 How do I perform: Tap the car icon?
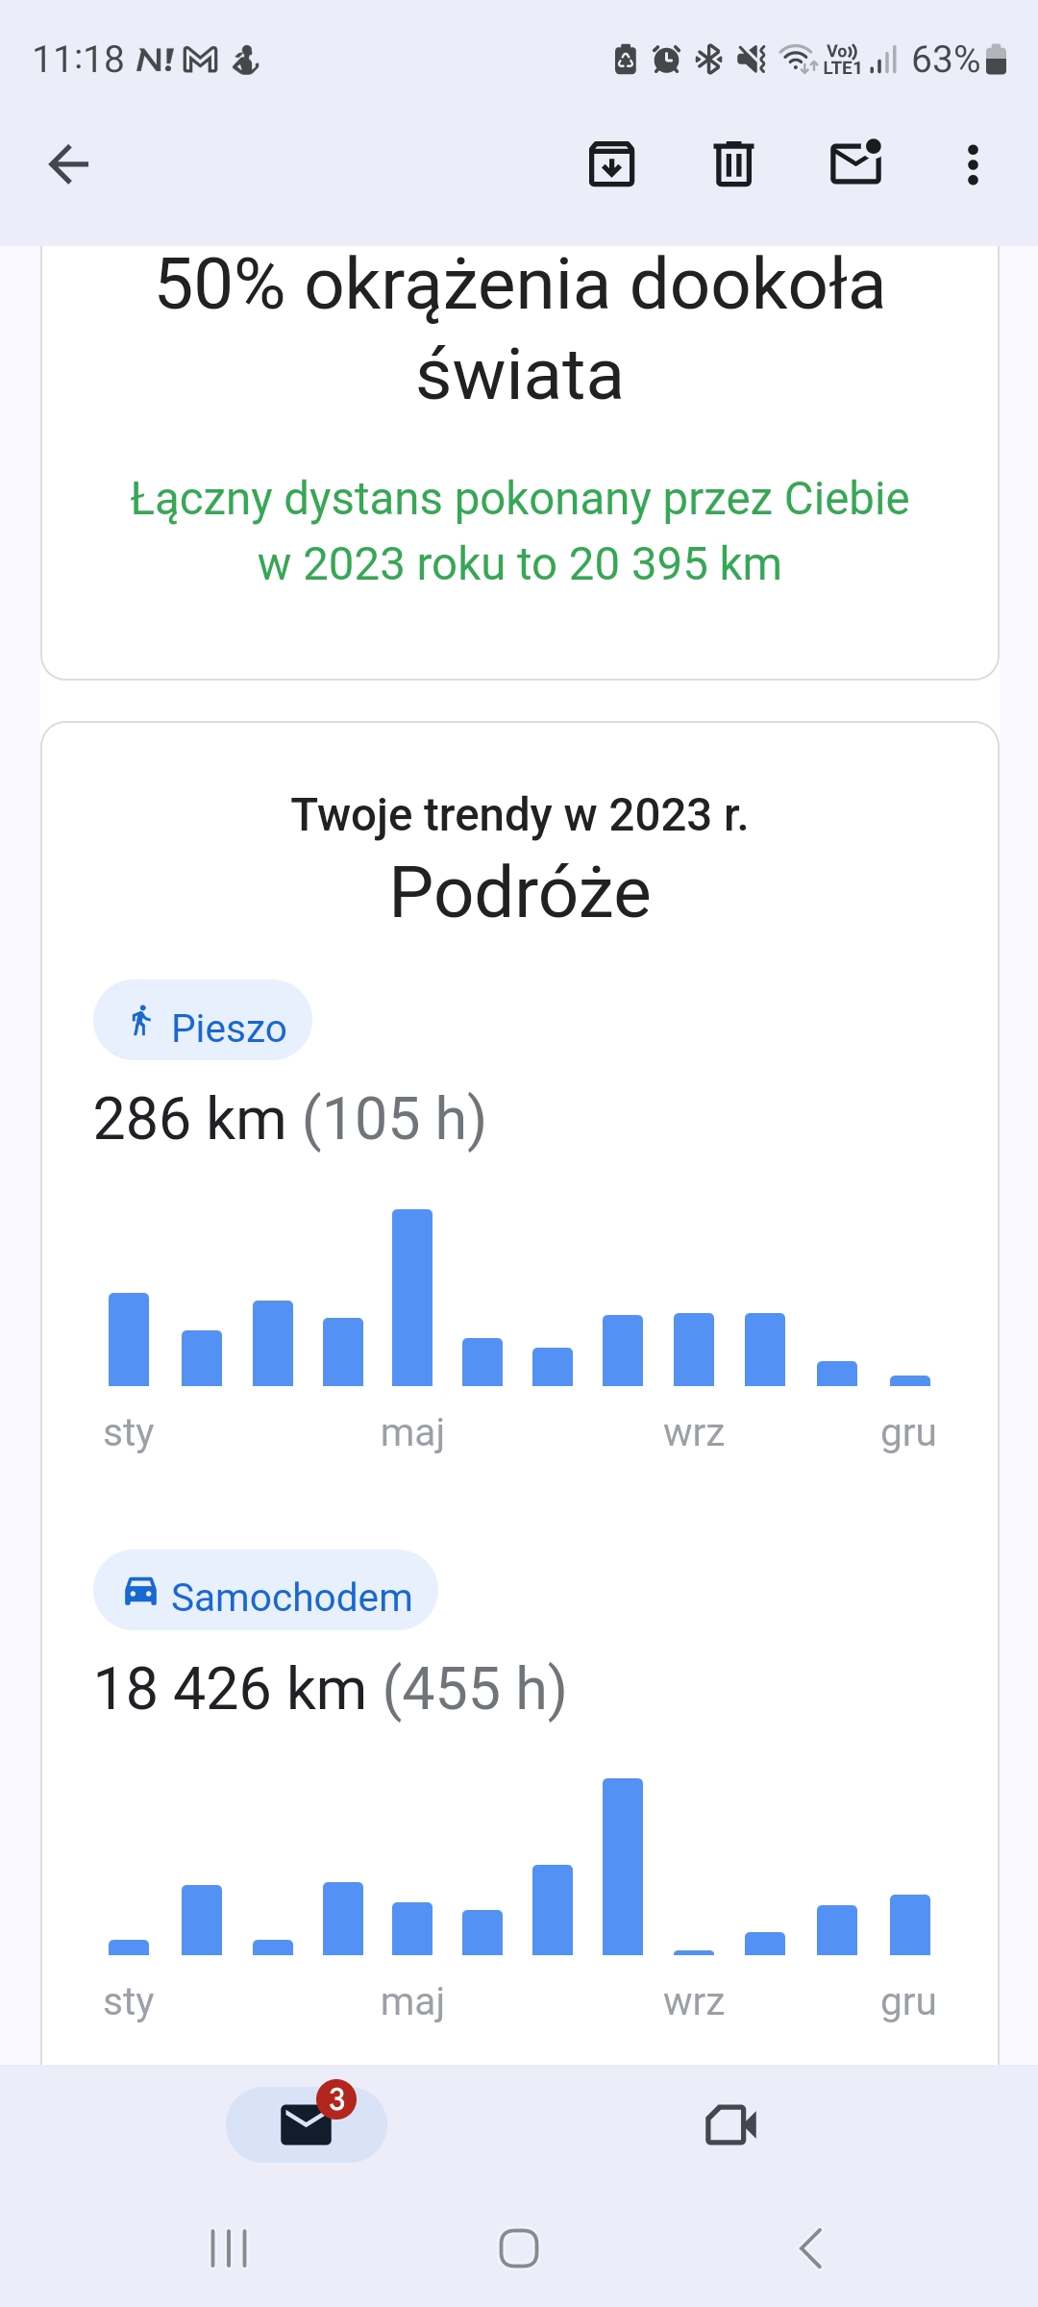point(141,1591)
